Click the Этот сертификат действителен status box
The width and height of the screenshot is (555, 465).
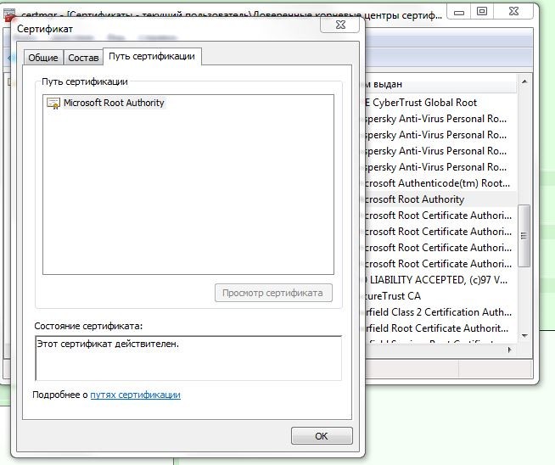click(x=188, y=358)
